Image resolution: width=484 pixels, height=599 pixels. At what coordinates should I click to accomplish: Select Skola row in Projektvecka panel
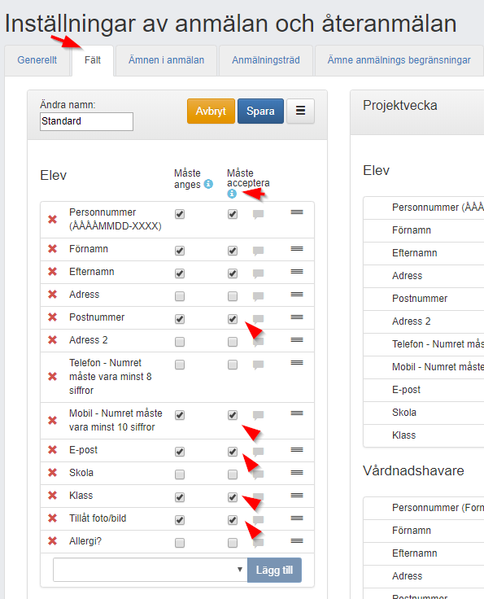(424, 413)
